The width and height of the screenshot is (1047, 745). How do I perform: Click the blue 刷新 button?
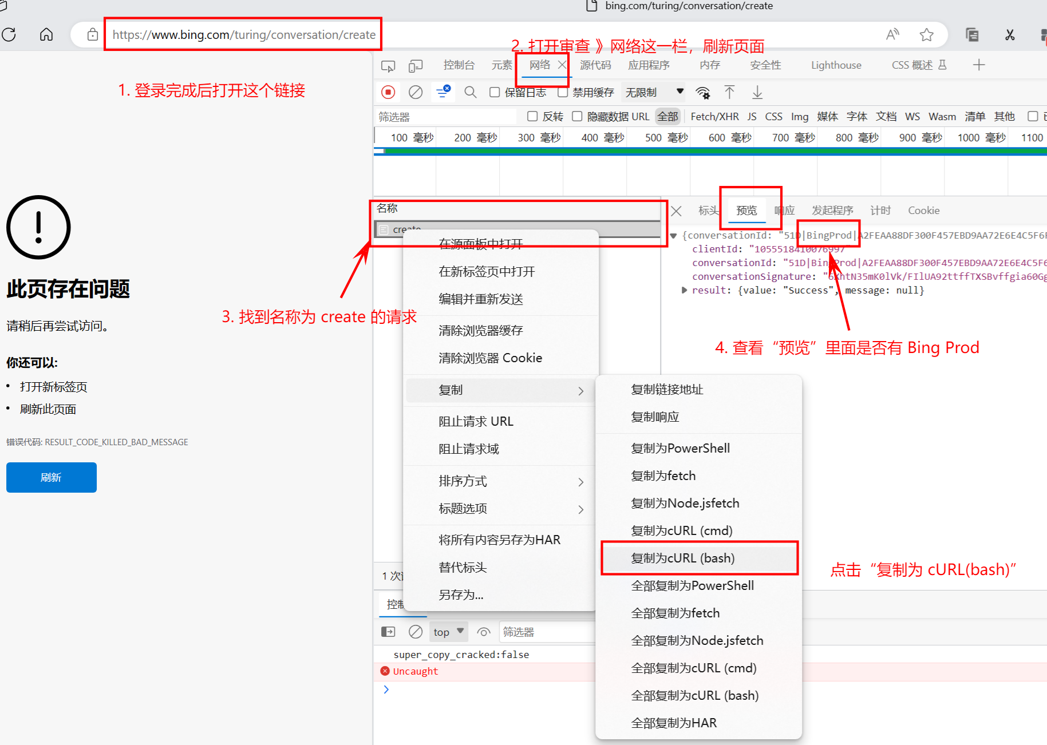click(x=52, y=477)
